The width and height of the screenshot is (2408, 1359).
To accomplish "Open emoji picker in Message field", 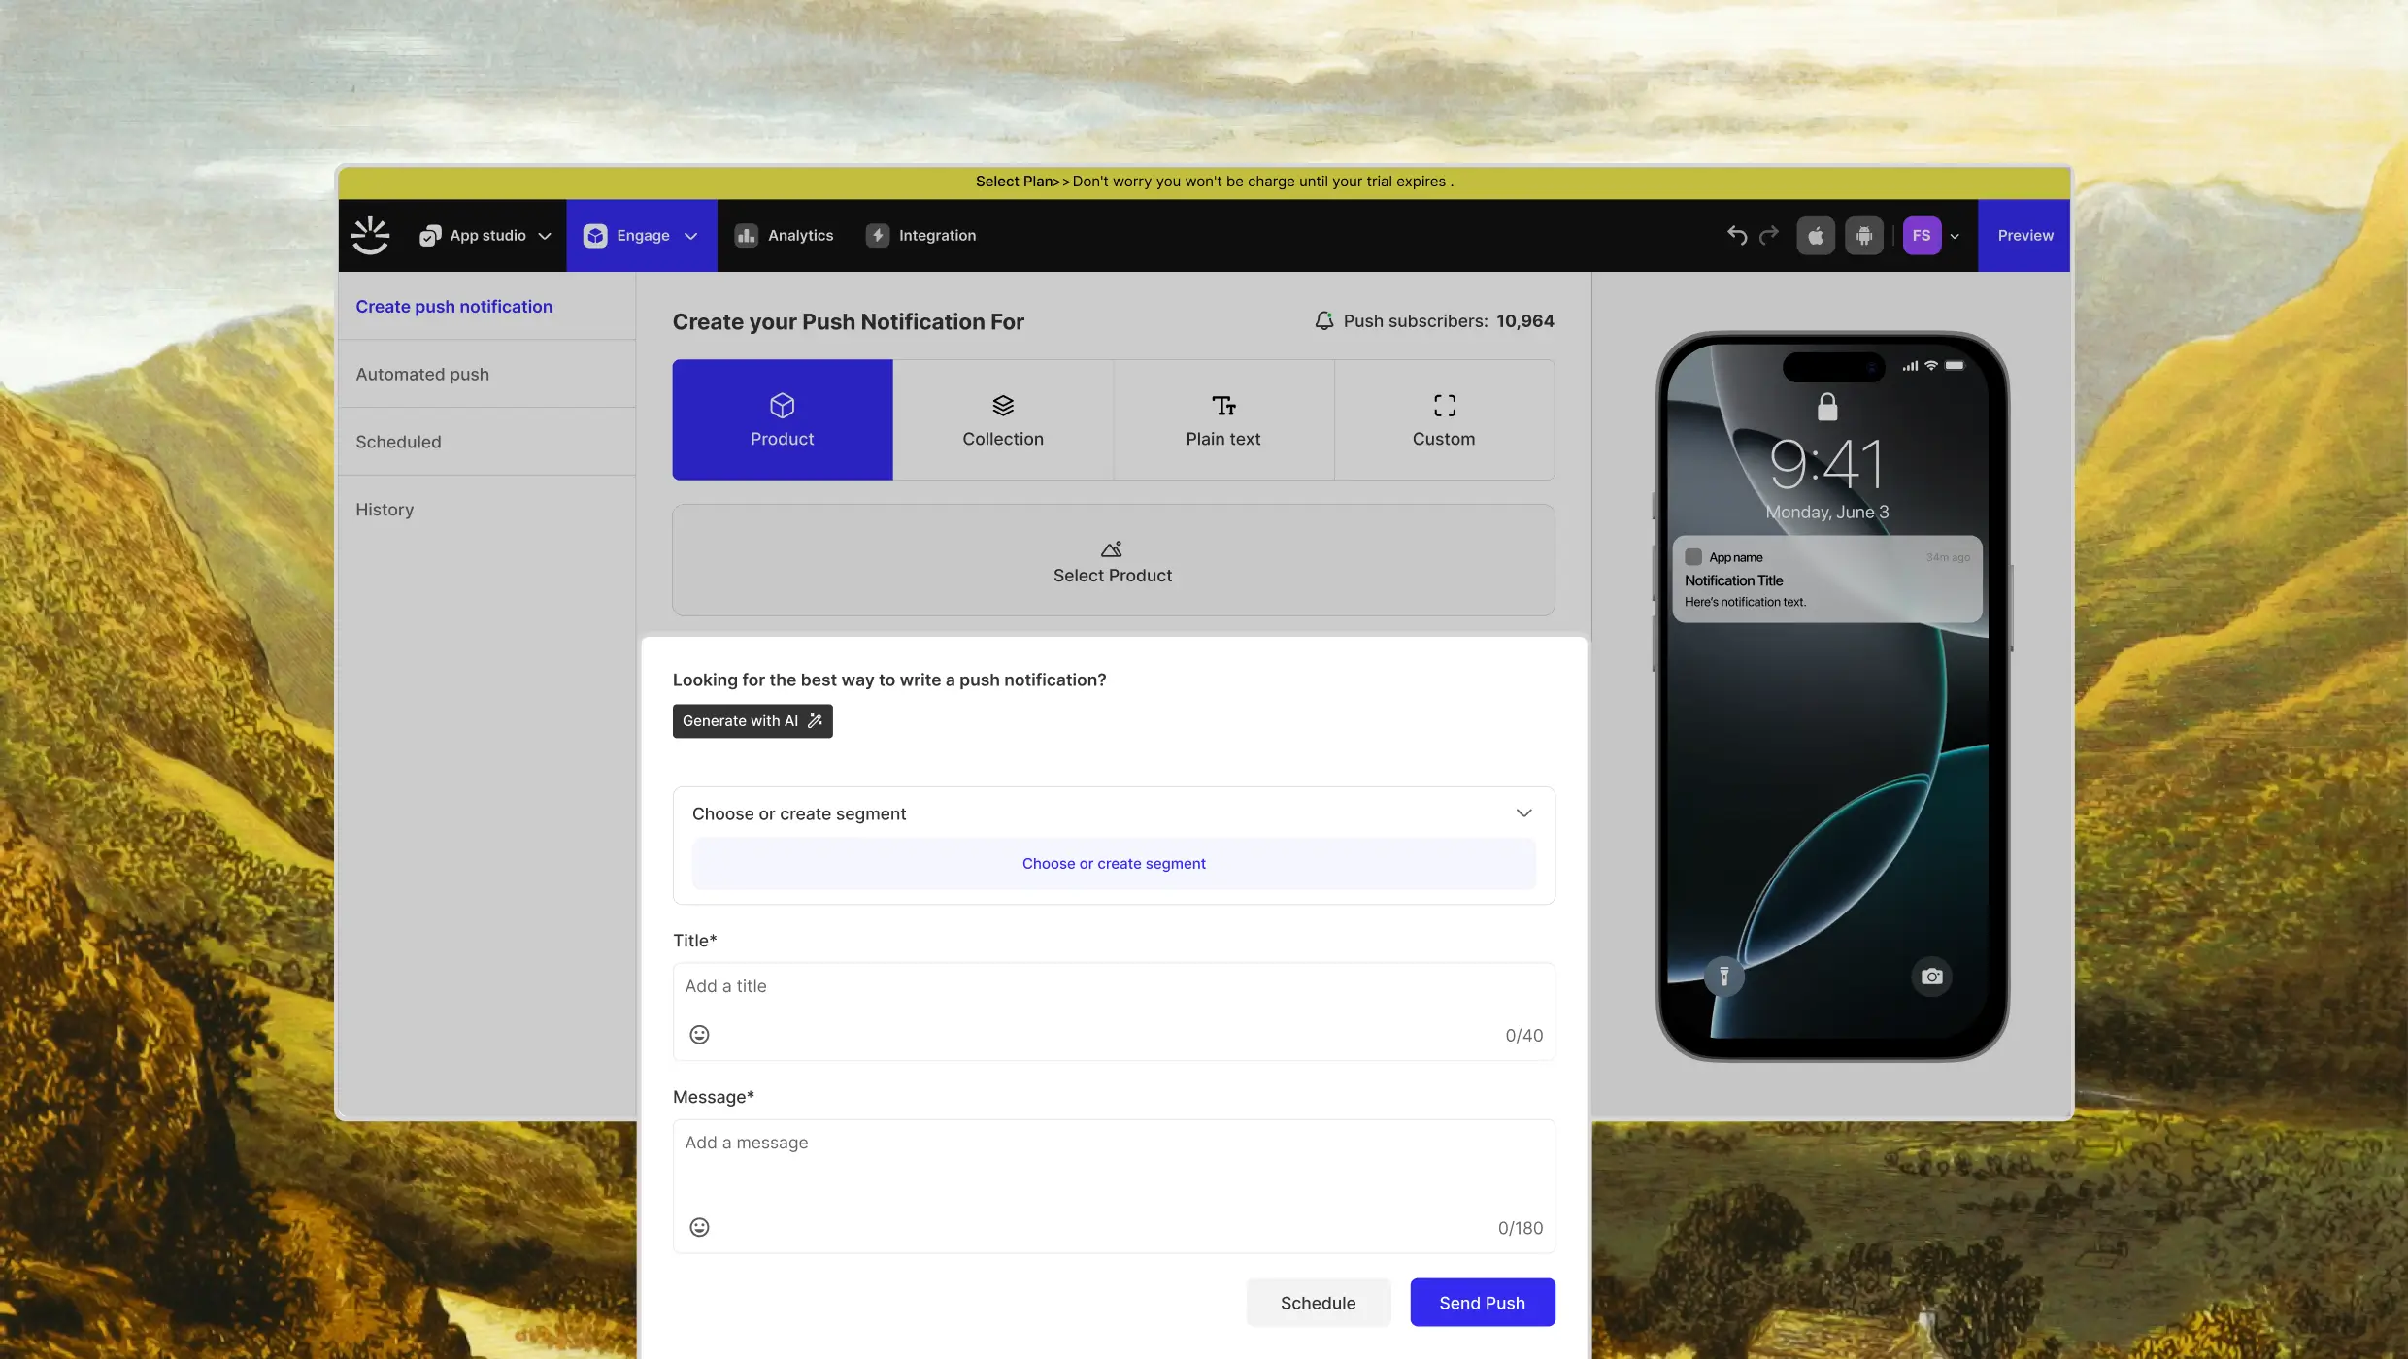I will (x=699, y=1228).
